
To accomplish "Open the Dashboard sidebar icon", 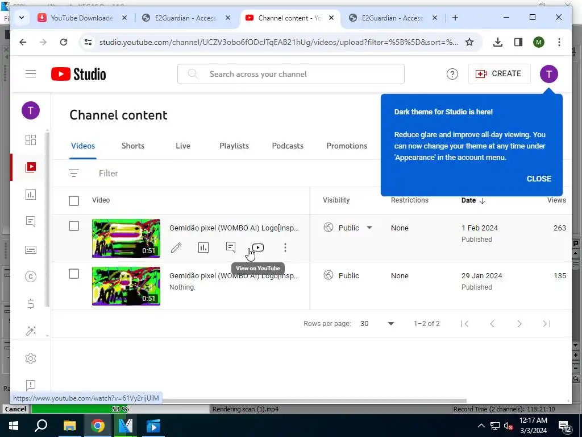I will coord(31,140).
